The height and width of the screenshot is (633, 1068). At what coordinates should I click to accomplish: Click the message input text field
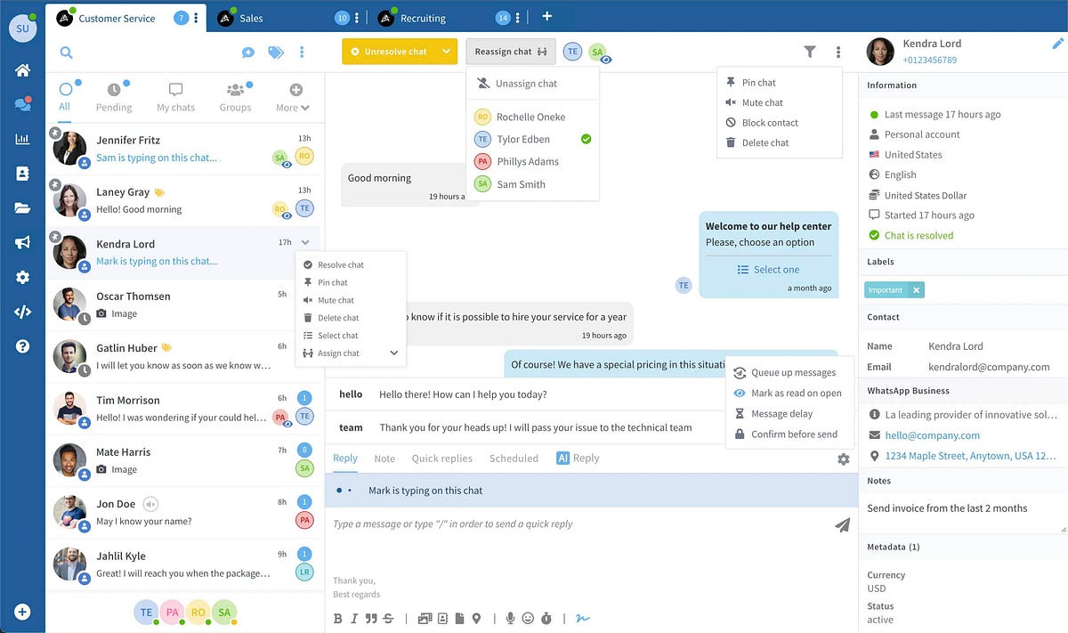[x=570, y=524]
